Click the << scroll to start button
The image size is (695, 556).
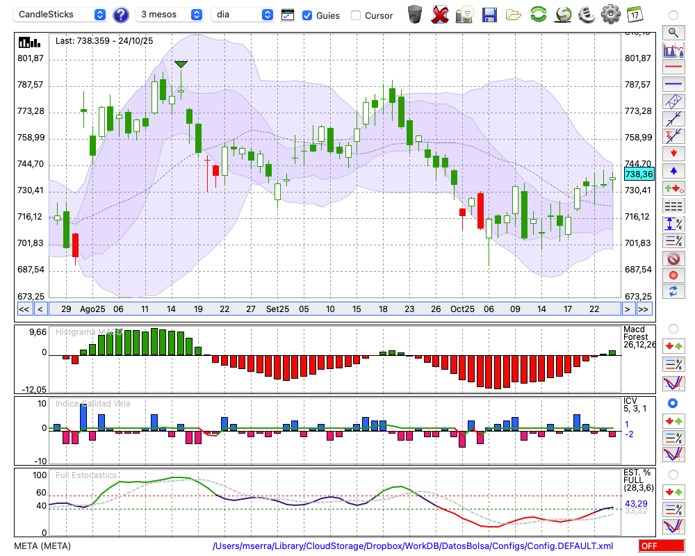(x=24, y=309)
